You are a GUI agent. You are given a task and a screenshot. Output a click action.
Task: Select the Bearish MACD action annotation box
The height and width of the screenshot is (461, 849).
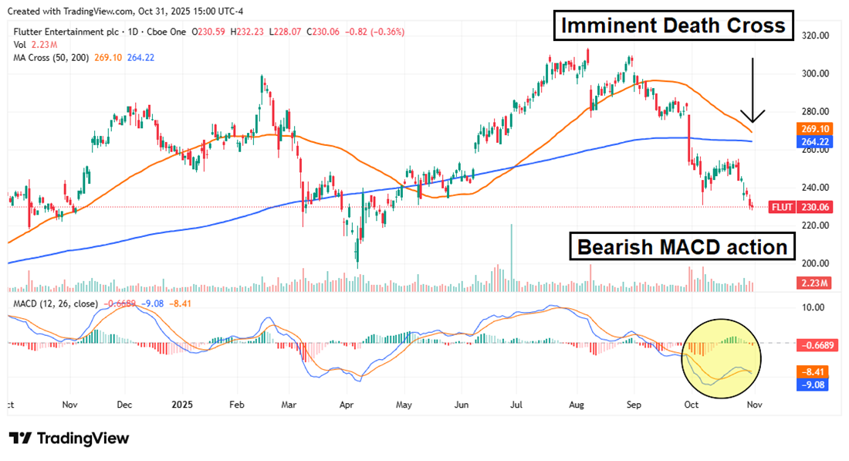point(682,247)
